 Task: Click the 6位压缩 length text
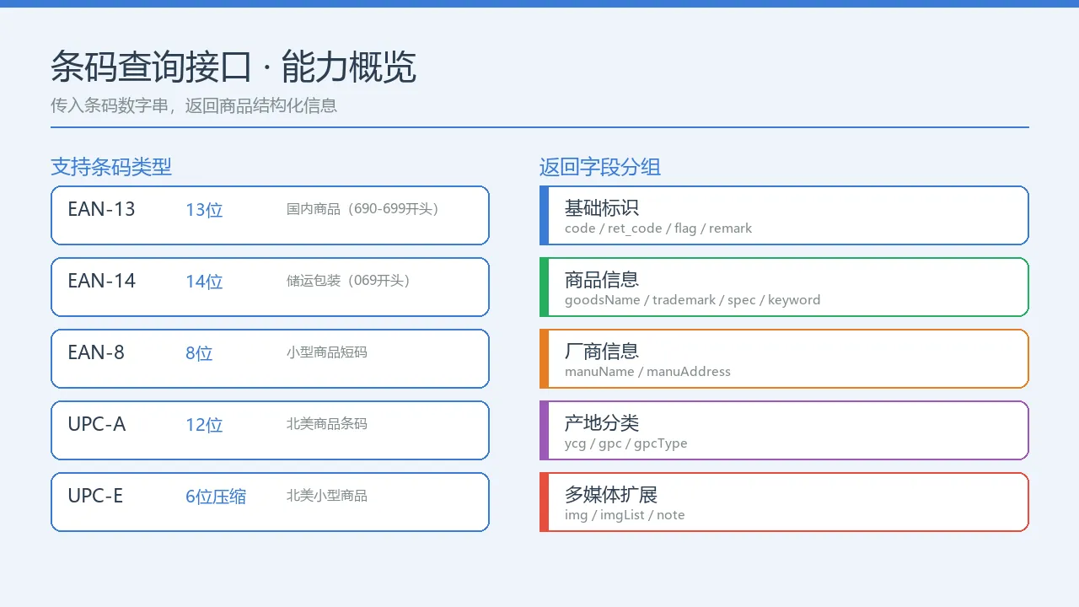(216, 497)
